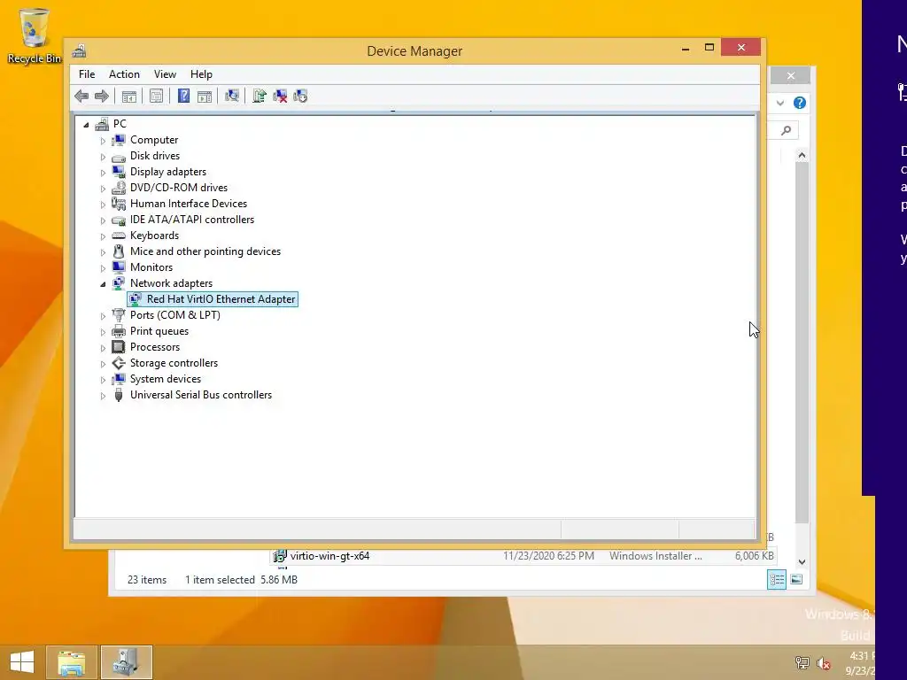Screen dimensions: 907x680
Task: Select Human Interface Devices label
Action: [x=189, y=204]
